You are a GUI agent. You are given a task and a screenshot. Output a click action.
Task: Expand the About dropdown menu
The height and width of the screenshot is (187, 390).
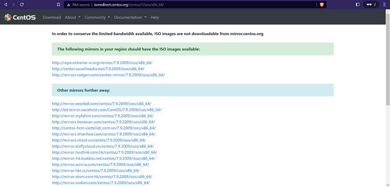coord(73,17)
